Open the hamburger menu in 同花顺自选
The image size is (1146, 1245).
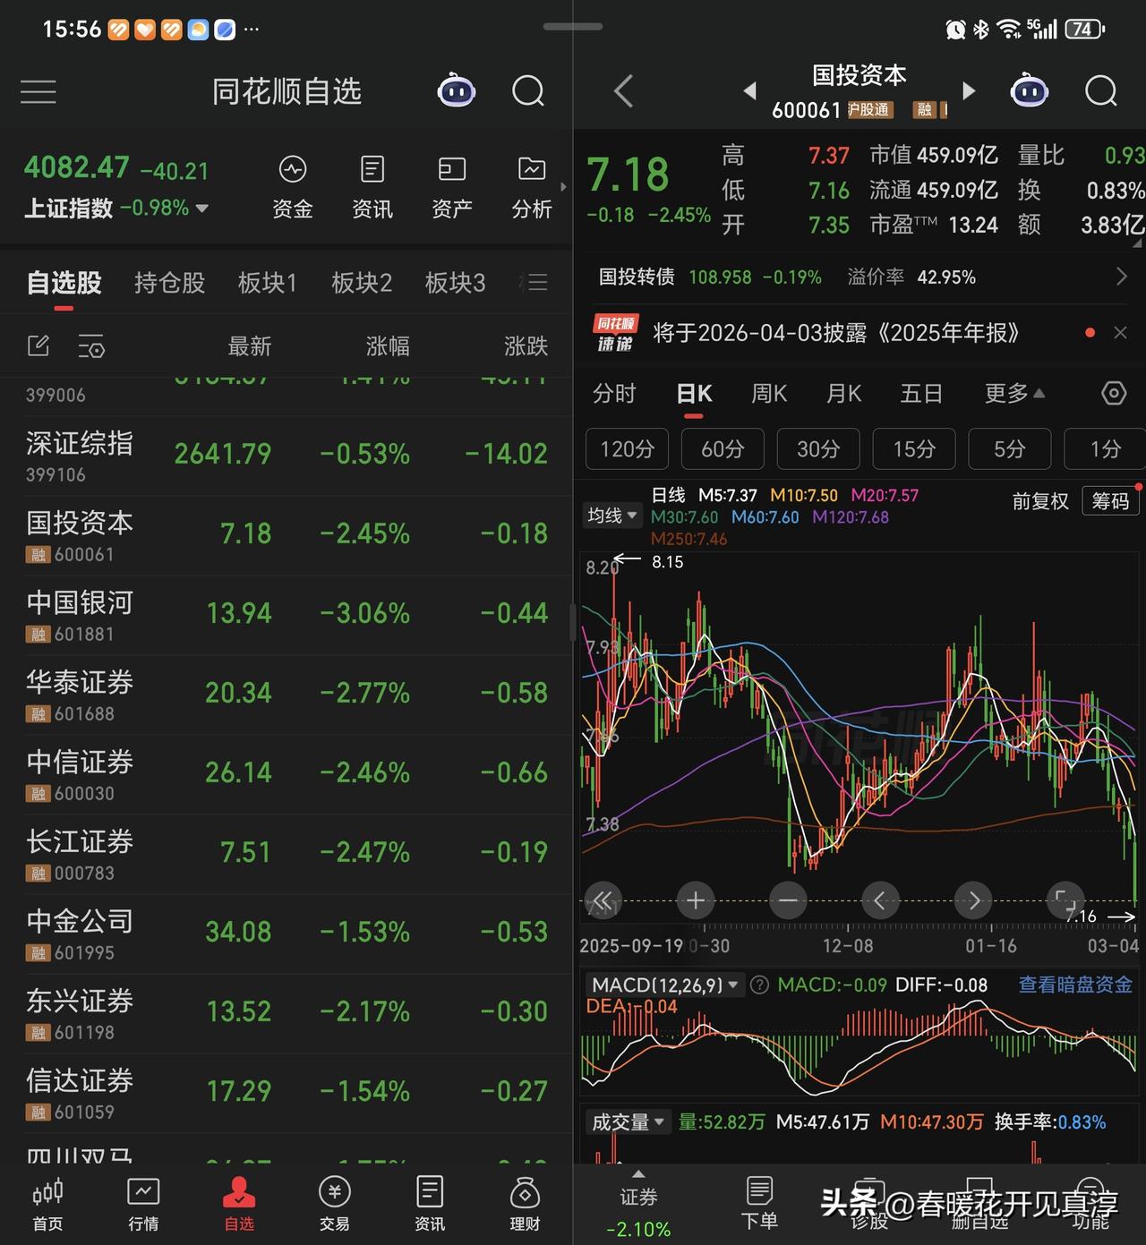tap(38, 91)
